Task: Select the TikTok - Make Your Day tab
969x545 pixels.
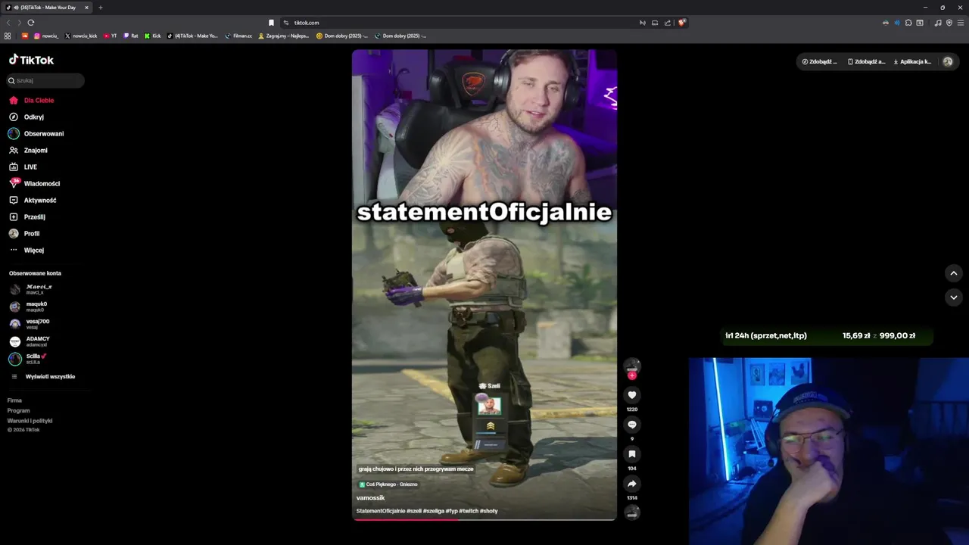Action: [48, 8]
